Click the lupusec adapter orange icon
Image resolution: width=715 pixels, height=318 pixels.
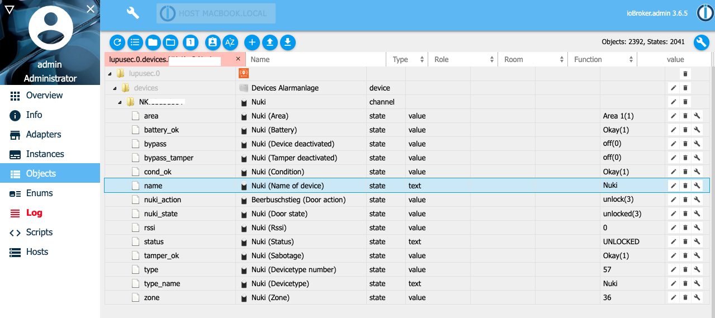pos(243,73)
